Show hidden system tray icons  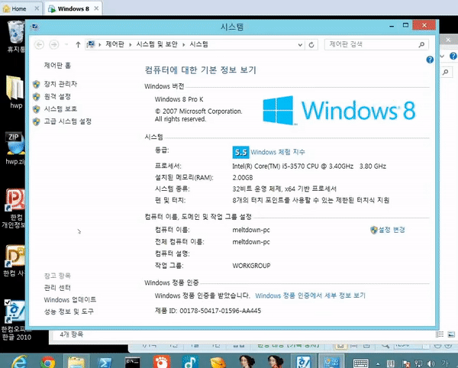click(378, 364)
